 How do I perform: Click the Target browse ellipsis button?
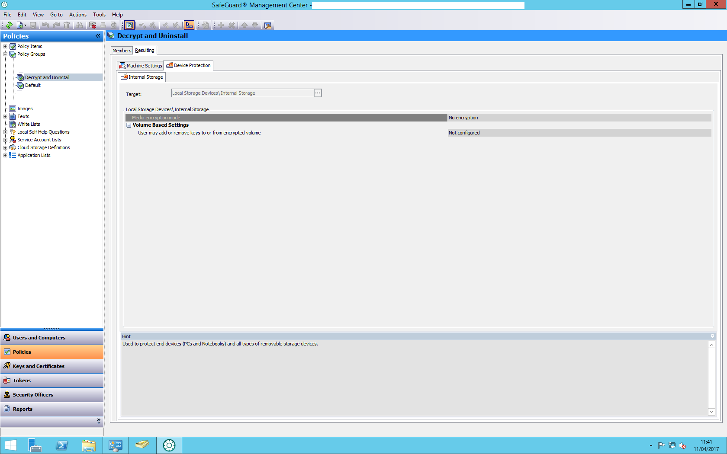click(x=318, y=93)
